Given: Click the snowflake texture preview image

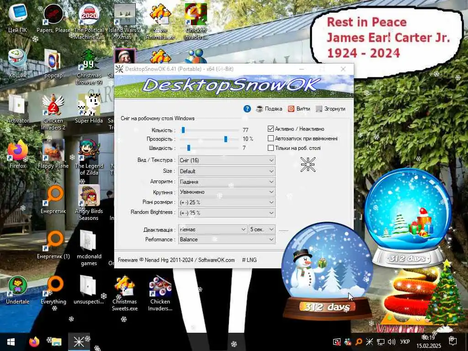Looking at the screenshot, I should (x=308, y=165).
